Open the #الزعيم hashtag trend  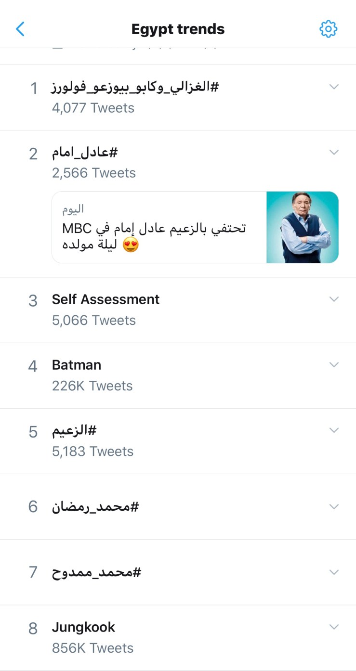74,430
